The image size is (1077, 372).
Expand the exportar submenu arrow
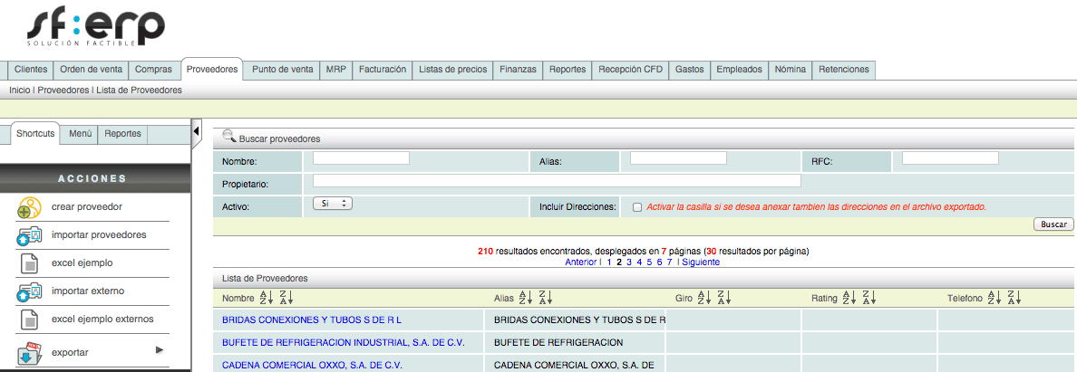coord(160,350)
